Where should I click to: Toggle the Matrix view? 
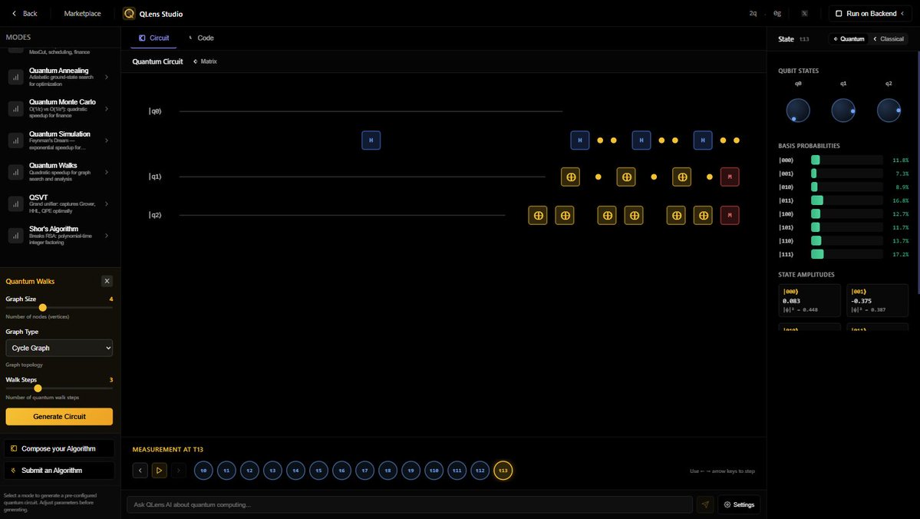(206, 61)
